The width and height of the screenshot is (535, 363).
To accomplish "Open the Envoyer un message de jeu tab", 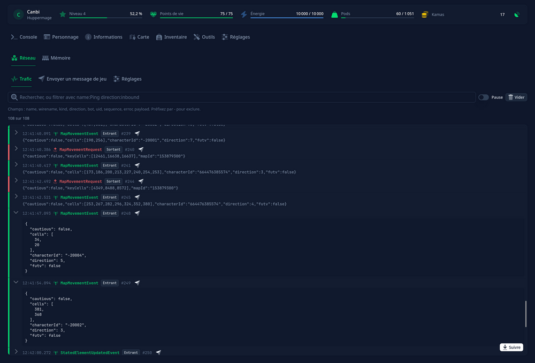I will coord(72,79).
